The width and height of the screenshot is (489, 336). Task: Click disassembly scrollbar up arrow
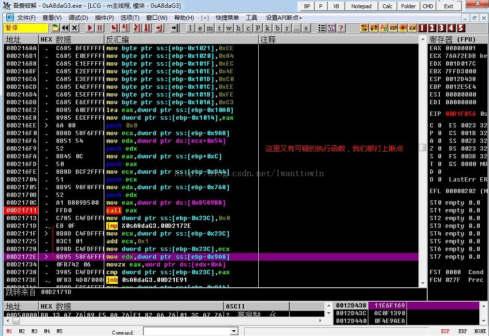pyautogui.click(x=422, y=39)
